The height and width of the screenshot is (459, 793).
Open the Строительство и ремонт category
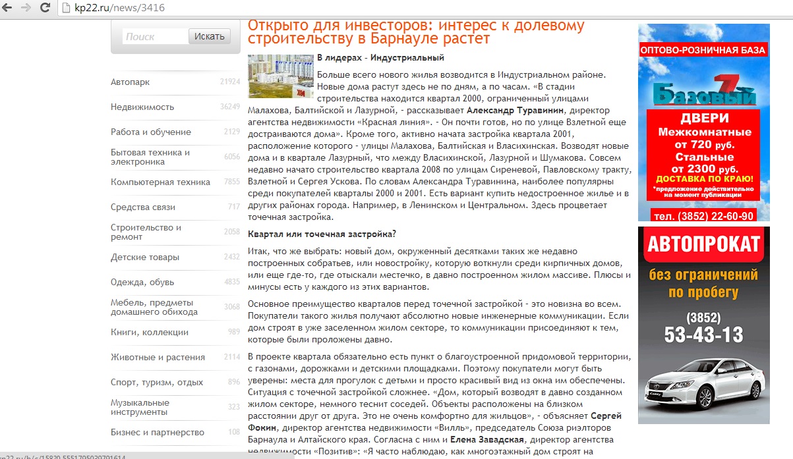[146, 232]
